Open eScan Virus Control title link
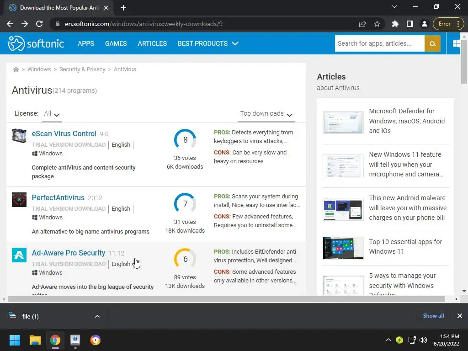 pyautogui.click(x=64, y=134)
